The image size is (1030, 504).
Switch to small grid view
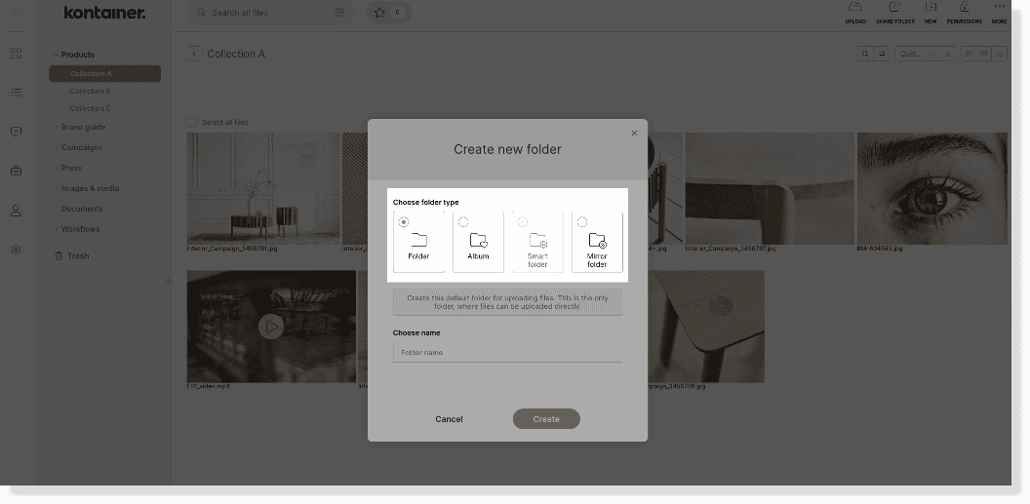[x=983, y=54]
